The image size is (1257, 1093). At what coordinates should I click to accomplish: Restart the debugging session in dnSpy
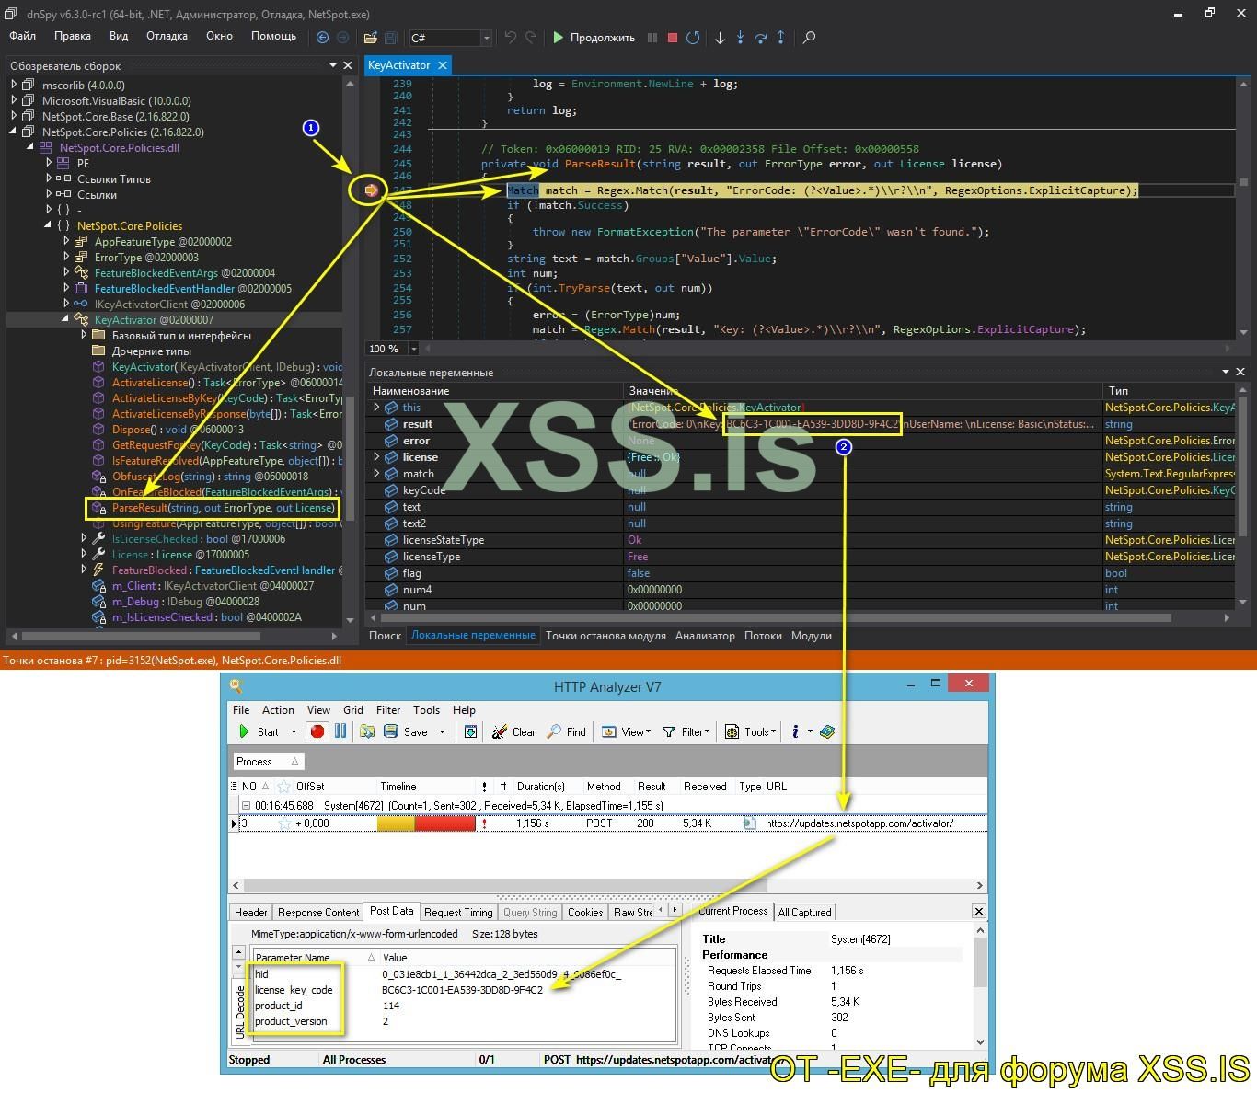(x=693, y=38)
